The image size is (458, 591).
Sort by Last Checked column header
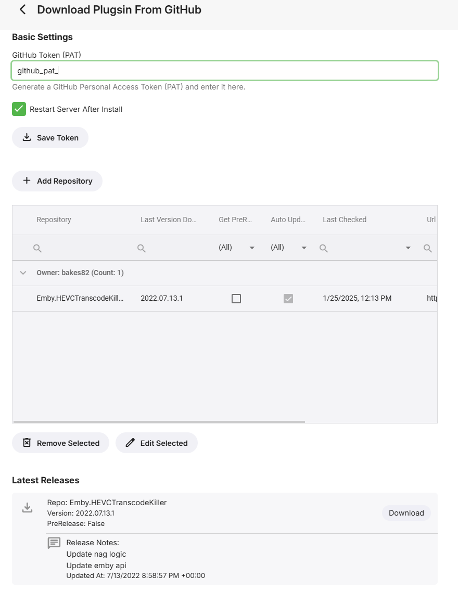click(345, 220)
